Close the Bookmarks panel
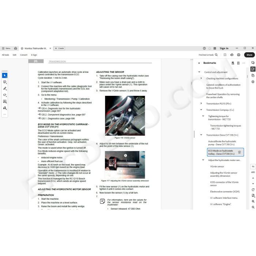This screenshot has height=256, width=256. (x=199, y=63)
